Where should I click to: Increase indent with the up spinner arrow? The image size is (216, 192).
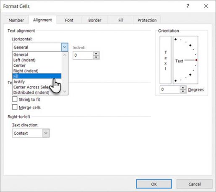click(96, 54)
